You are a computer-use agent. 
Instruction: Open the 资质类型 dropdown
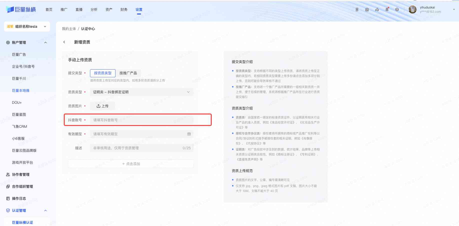(x=141, y=92)
